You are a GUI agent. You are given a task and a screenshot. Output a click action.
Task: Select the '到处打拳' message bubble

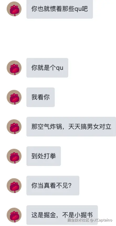pos(43,156)
